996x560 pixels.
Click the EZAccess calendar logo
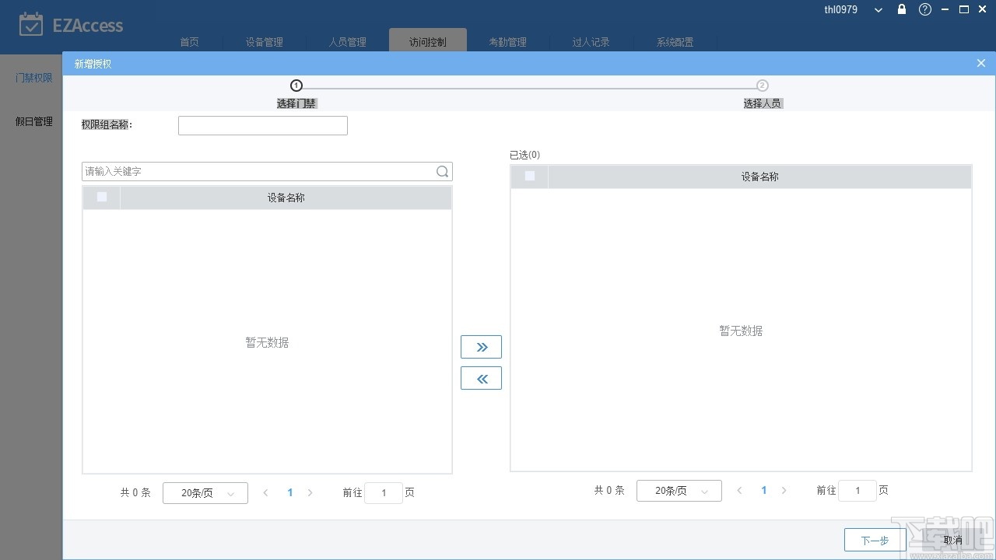point(32,24)
